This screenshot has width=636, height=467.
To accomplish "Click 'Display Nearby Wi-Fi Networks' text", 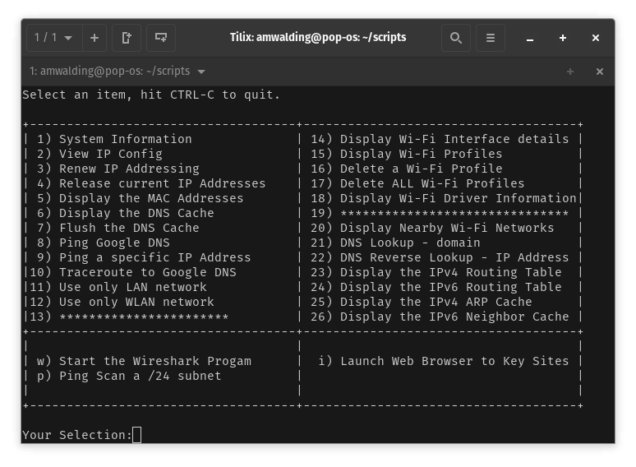I will click(x=446, y=228).
